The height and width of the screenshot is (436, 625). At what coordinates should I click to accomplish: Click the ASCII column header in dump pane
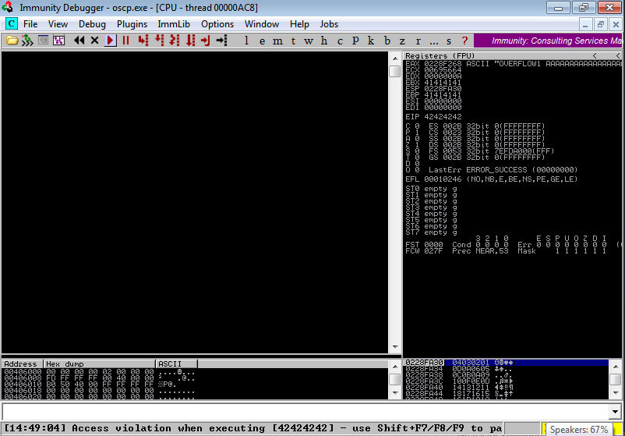click(x=177, y=363)
